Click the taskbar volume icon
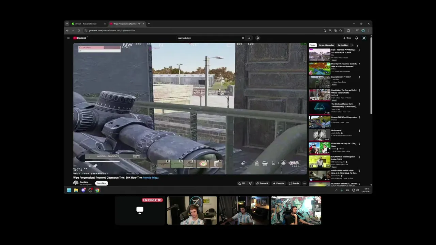Image resolution: width=436 pixels, height=245 pixels. (x=357, y=190)
